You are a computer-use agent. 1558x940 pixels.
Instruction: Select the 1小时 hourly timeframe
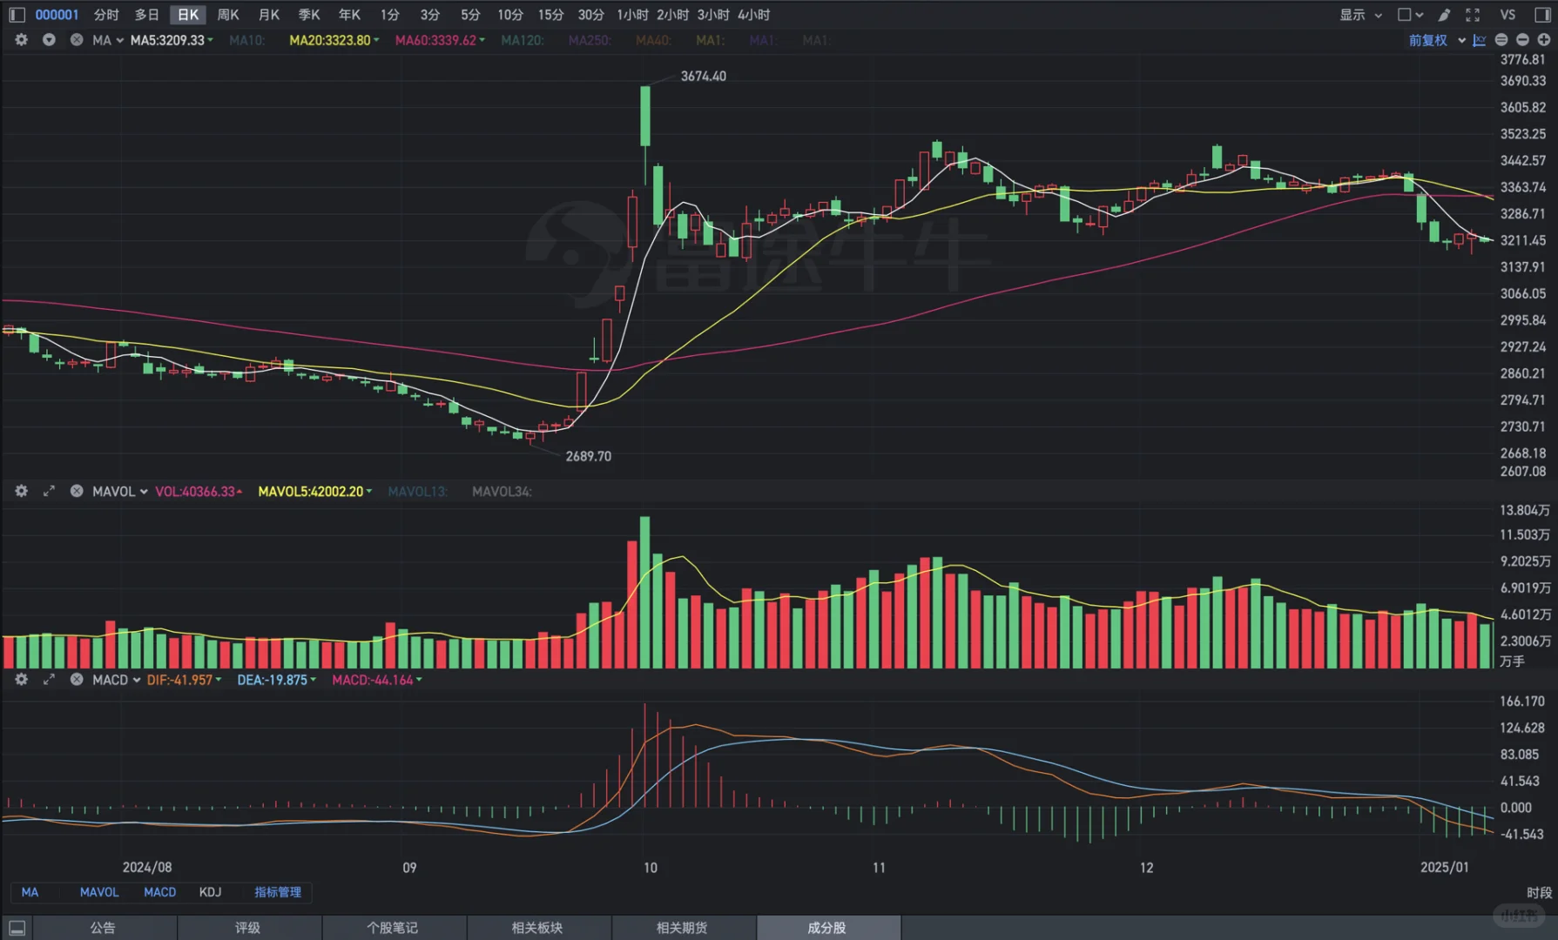coord(632,15)
